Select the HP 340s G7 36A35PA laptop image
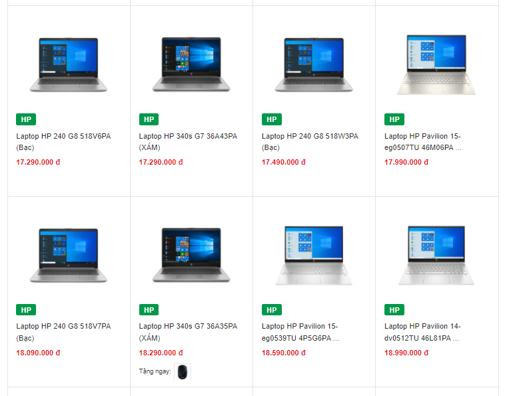This screenshot has width=507, height=396. 191,255
